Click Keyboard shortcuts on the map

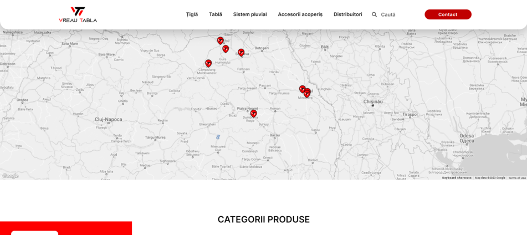(x=457, y=178)
